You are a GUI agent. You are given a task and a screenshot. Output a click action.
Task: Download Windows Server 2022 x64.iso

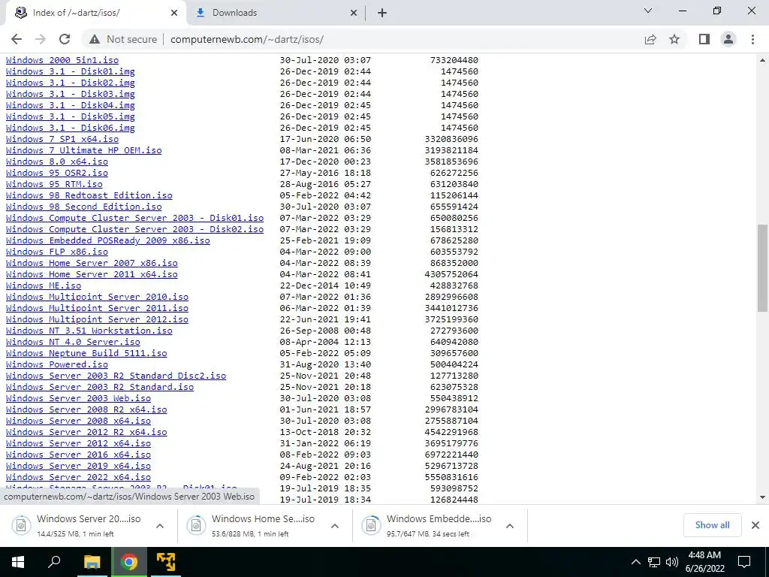click(x=78, y=478)
